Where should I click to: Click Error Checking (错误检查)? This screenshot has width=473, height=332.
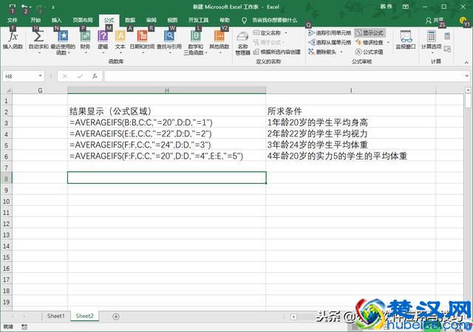370,42
